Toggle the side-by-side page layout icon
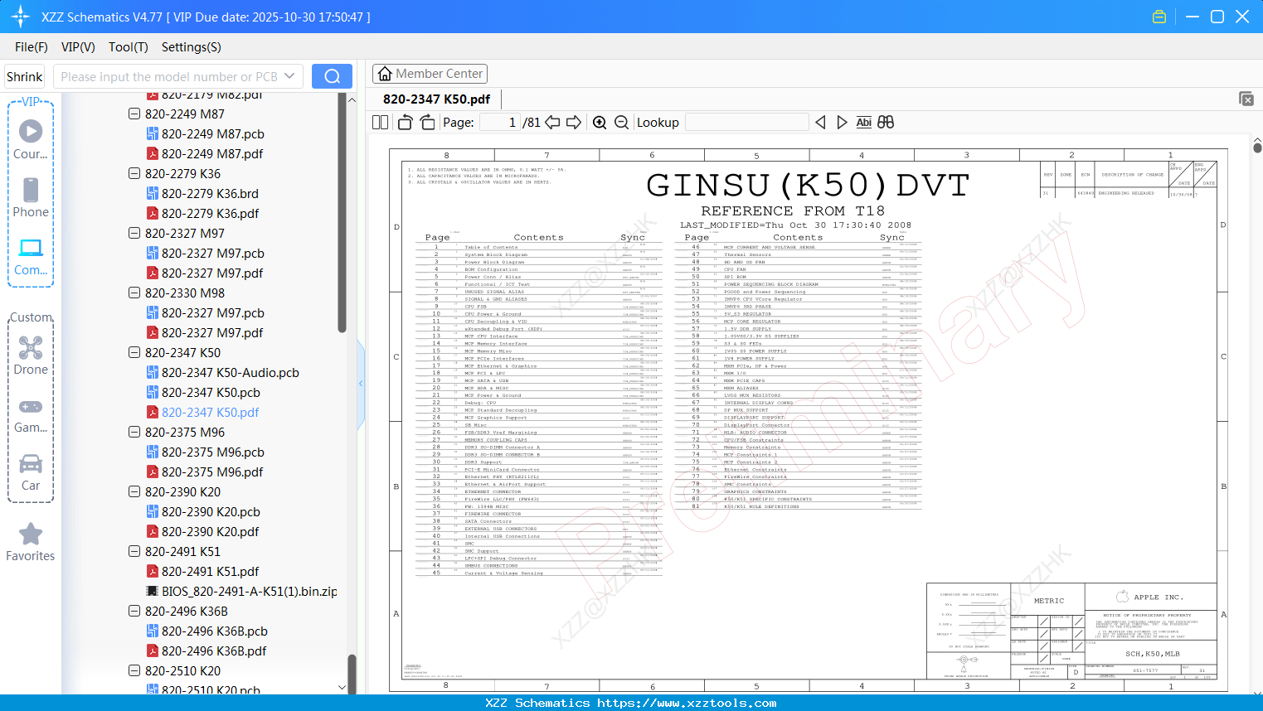This screenshot has height=711, width=1263. click(x=380, y=123)
